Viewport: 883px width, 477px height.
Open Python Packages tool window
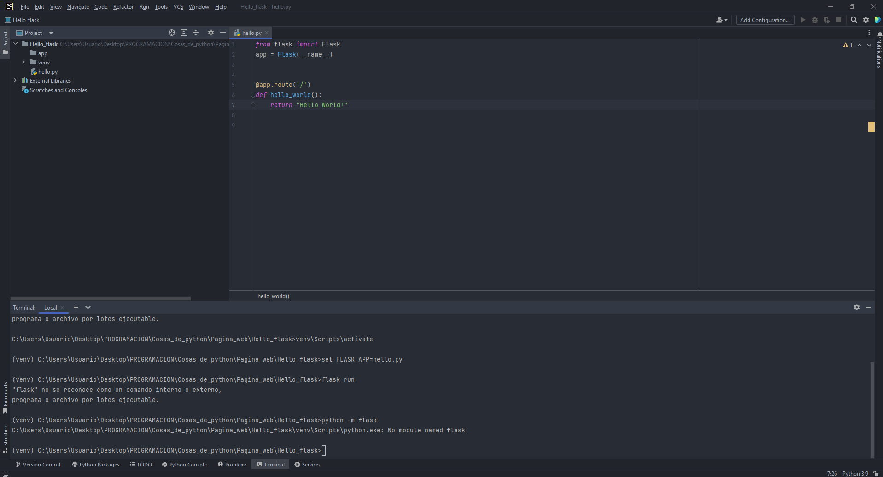96,465
